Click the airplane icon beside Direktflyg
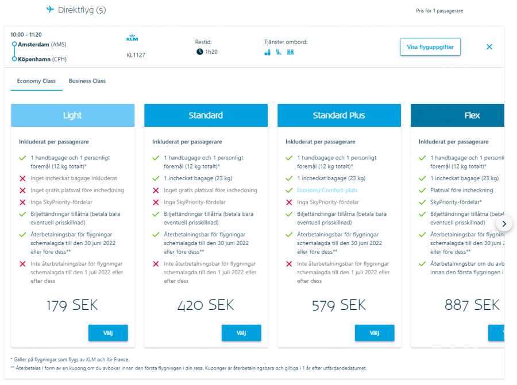This screenshot has height=385, width=517. (50, 10)
